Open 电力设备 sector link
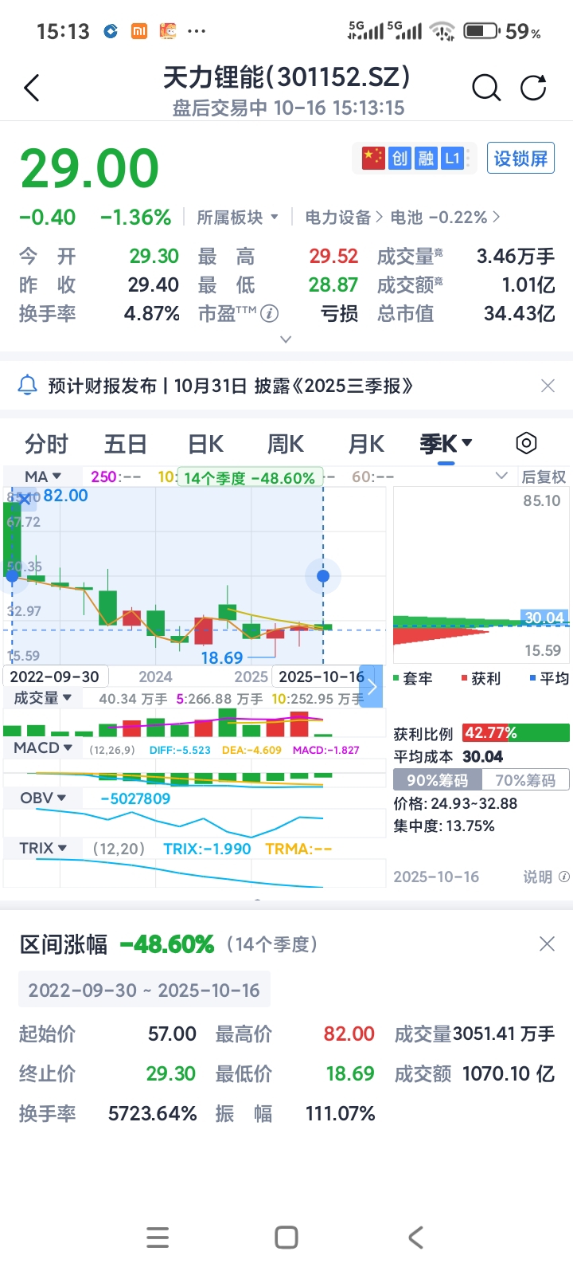Viewport: 573px width, 1275px height. tap(344, 217)
